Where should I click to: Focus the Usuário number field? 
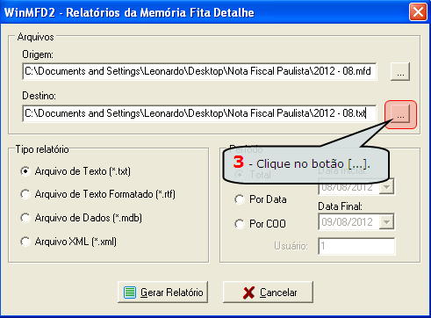356,246
